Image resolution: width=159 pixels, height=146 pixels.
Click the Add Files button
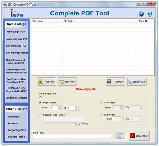pyautogui.click(x=46, y=82)
